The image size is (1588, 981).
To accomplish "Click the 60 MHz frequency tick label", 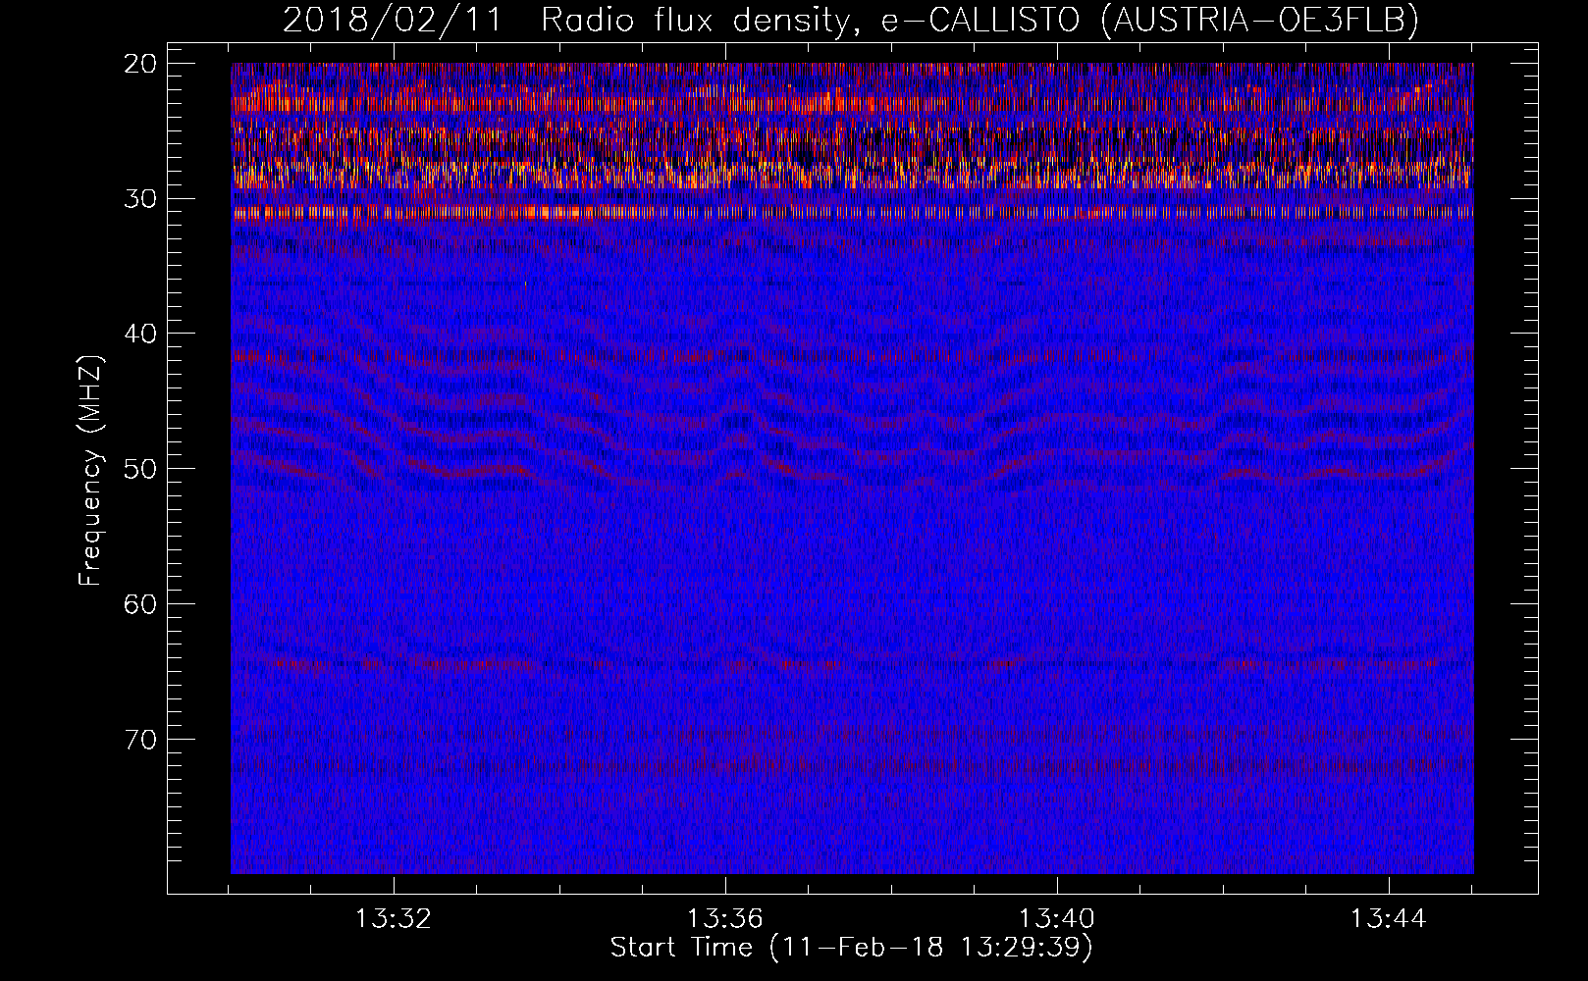I will coord(141,604).
